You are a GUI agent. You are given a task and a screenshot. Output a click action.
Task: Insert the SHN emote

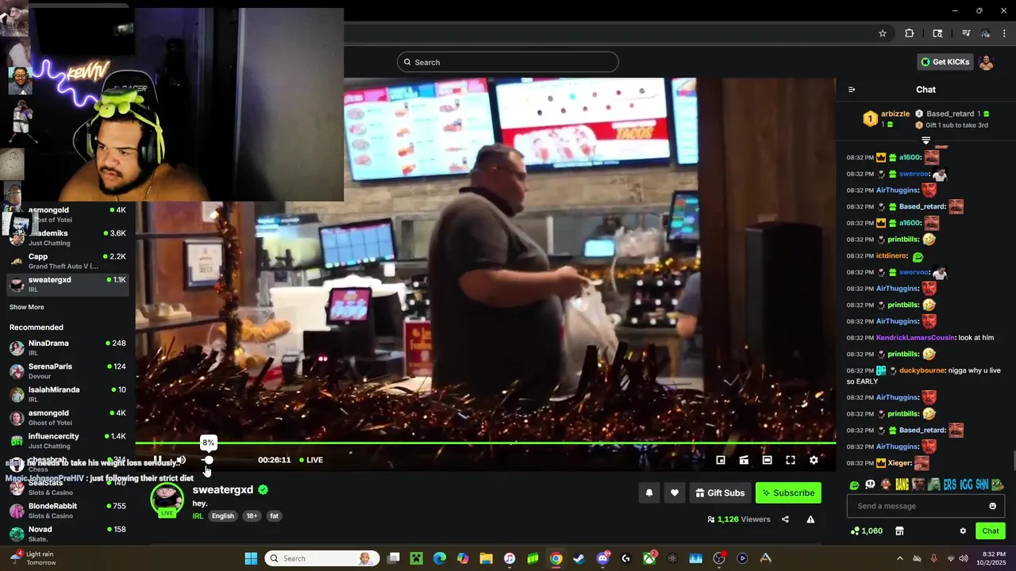981,485
